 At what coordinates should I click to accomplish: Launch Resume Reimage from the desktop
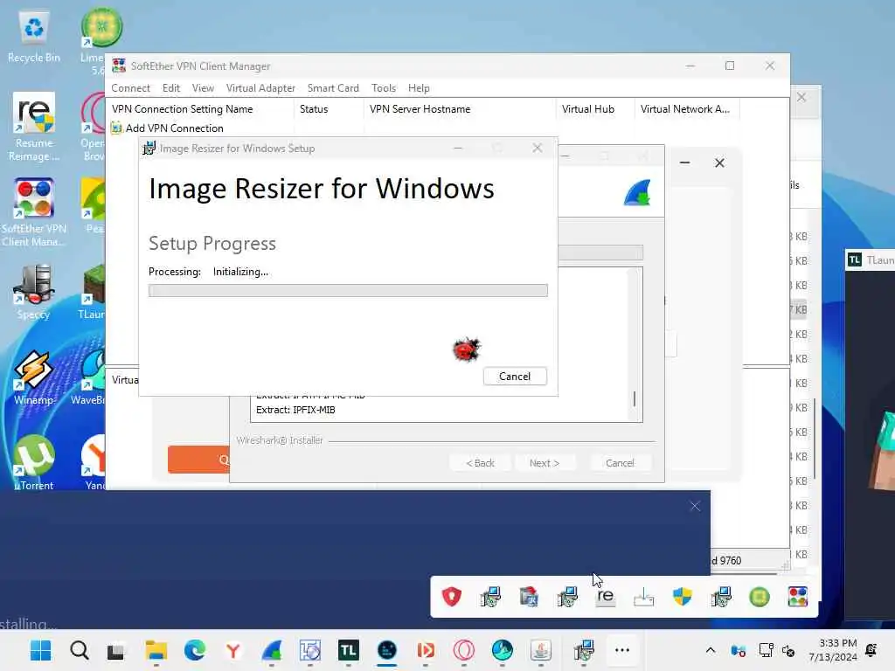(34, 127)
